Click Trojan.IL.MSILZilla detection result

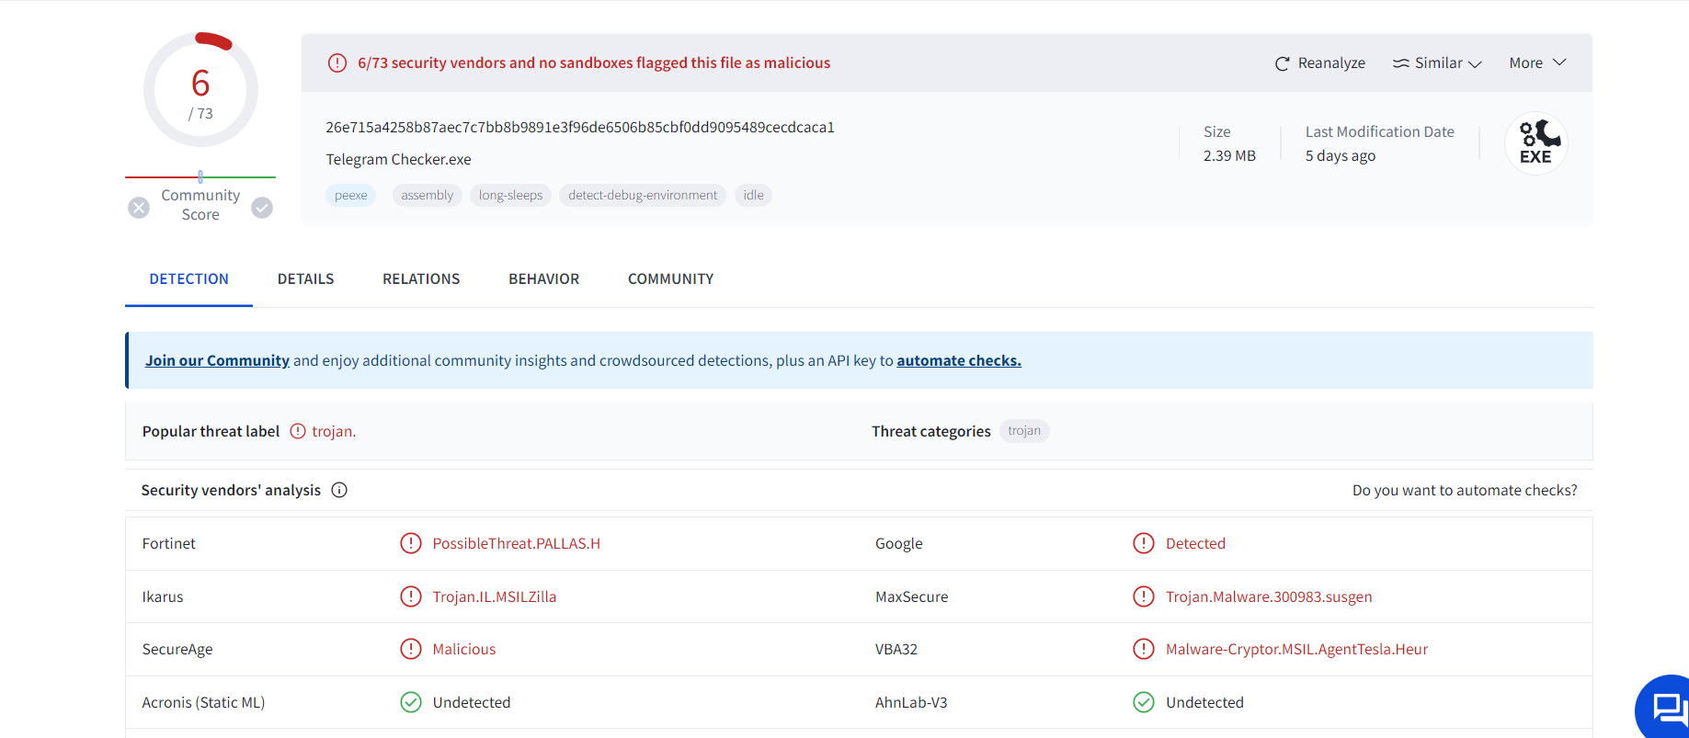tap(495, 596)
